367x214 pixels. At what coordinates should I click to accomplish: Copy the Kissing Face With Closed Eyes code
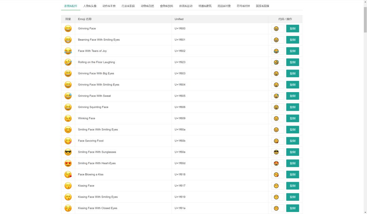pos(293,208)
